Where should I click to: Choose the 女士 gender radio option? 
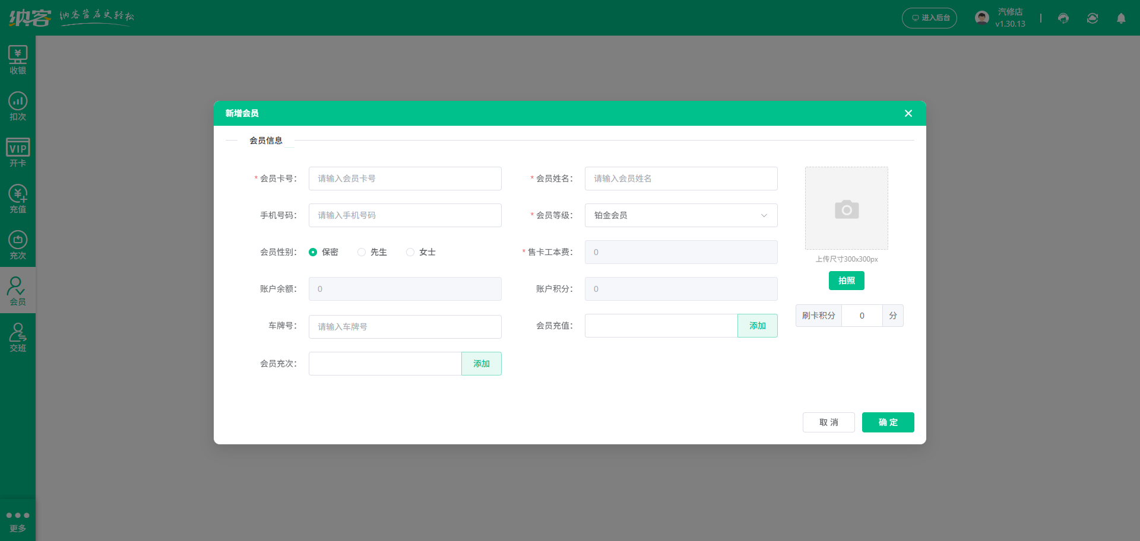[410, 252]
